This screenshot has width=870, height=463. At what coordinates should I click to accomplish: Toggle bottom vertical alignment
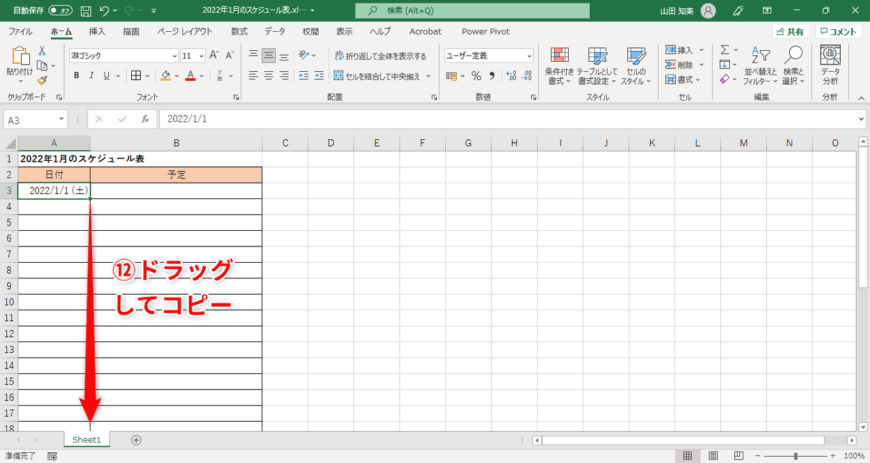coord(284,56)
